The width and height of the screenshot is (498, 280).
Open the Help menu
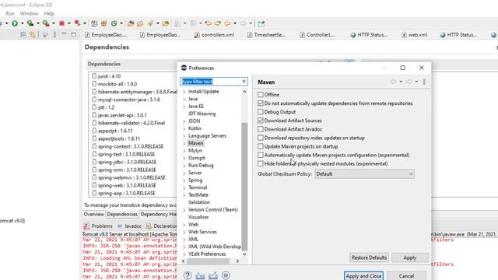point(49,13)
